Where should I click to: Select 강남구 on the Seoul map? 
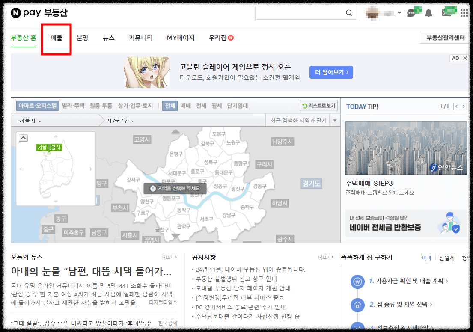pyautogui.click(x=229, y=215)
